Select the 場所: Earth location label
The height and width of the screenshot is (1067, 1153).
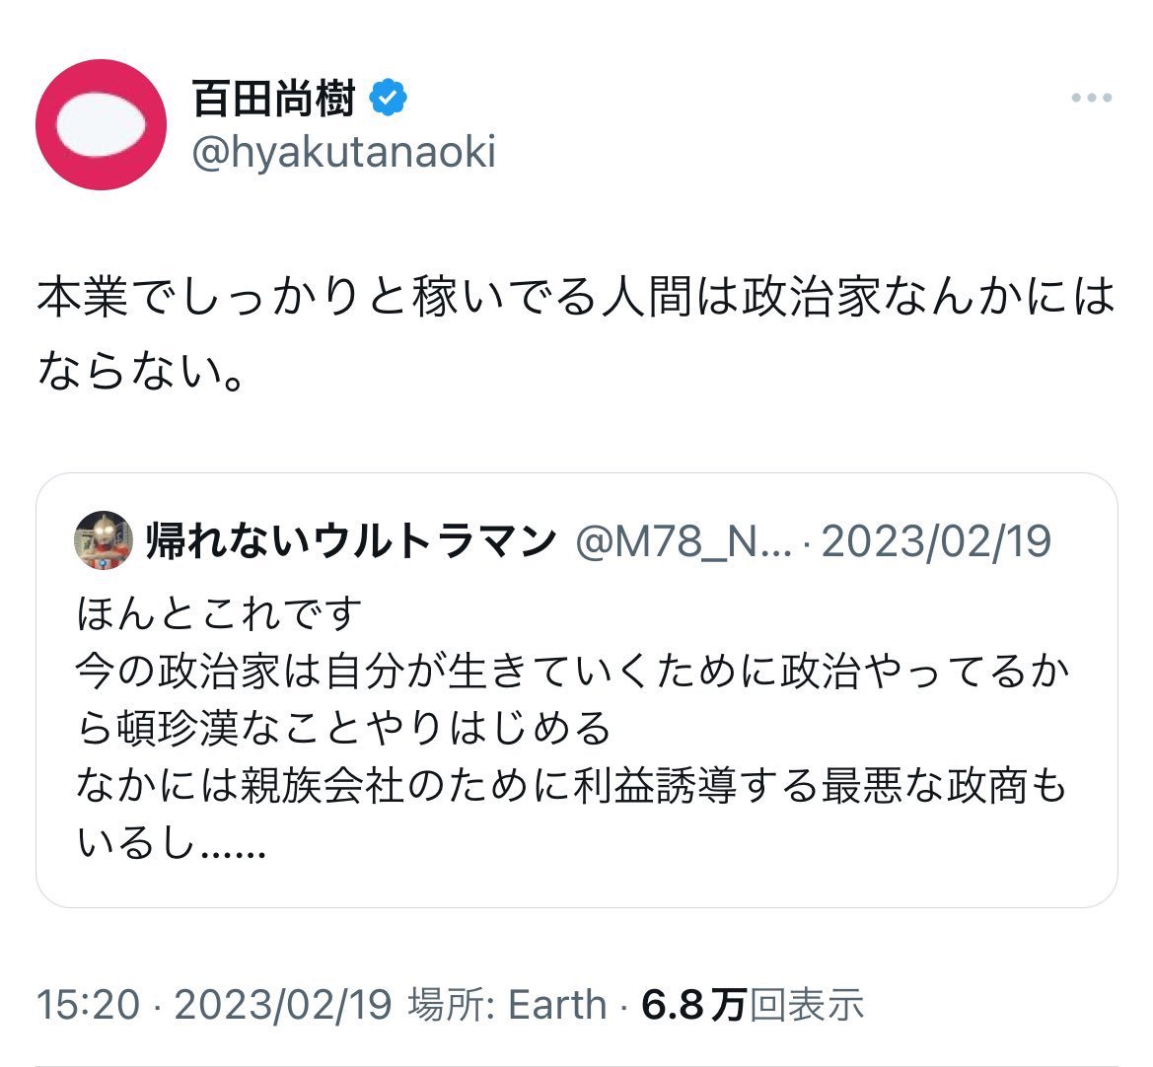tap(507, 1005)
